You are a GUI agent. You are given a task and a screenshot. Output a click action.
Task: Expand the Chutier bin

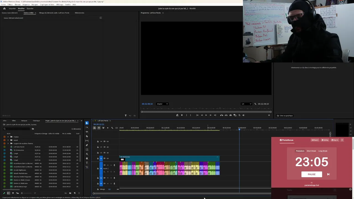[x=8, y=137]
